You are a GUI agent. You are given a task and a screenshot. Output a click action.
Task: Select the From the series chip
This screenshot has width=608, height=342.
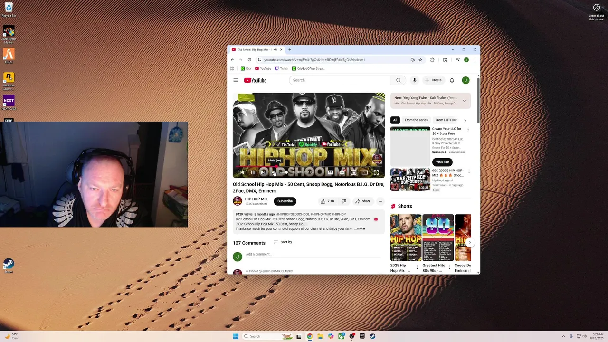coord(416,120)
